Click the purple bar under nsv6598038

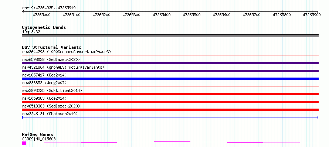(170, 63)
